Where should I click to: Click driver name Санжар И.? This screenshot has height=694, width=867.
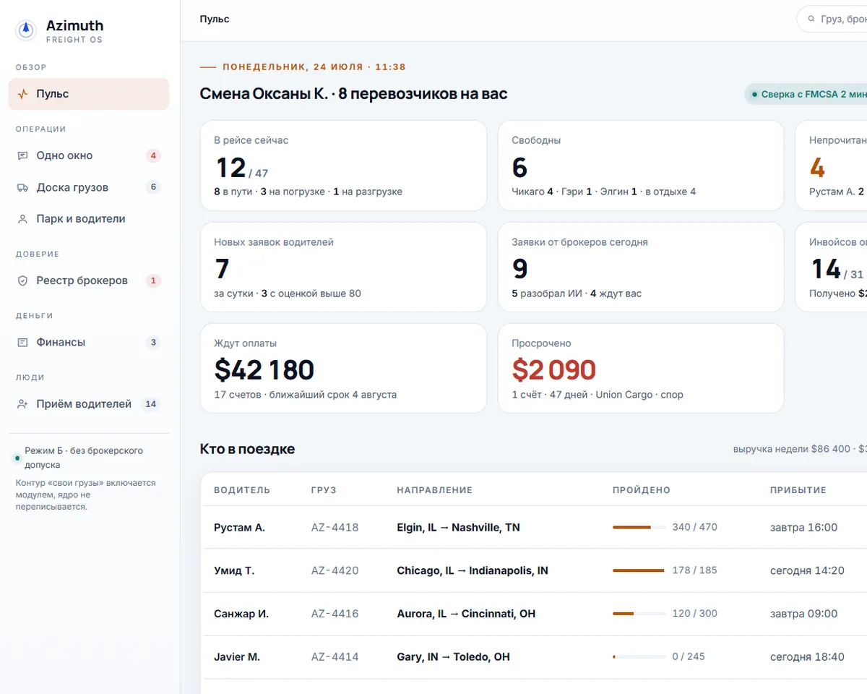[241, 614]
